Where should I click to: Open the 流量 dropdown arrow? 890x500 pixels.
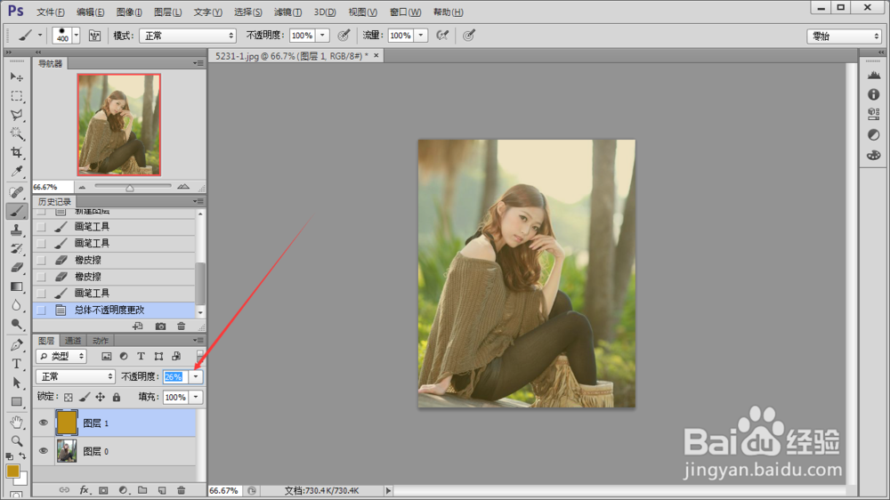[x=421, y=36]
